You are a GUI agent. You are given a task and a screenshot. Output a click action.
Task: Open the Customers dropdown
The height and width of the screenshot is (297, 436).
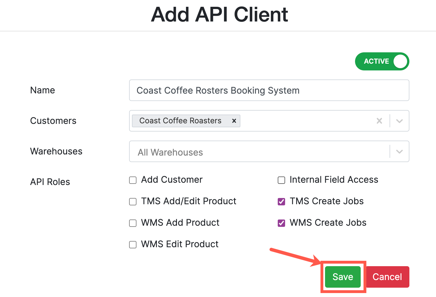(x=399, y=121)
